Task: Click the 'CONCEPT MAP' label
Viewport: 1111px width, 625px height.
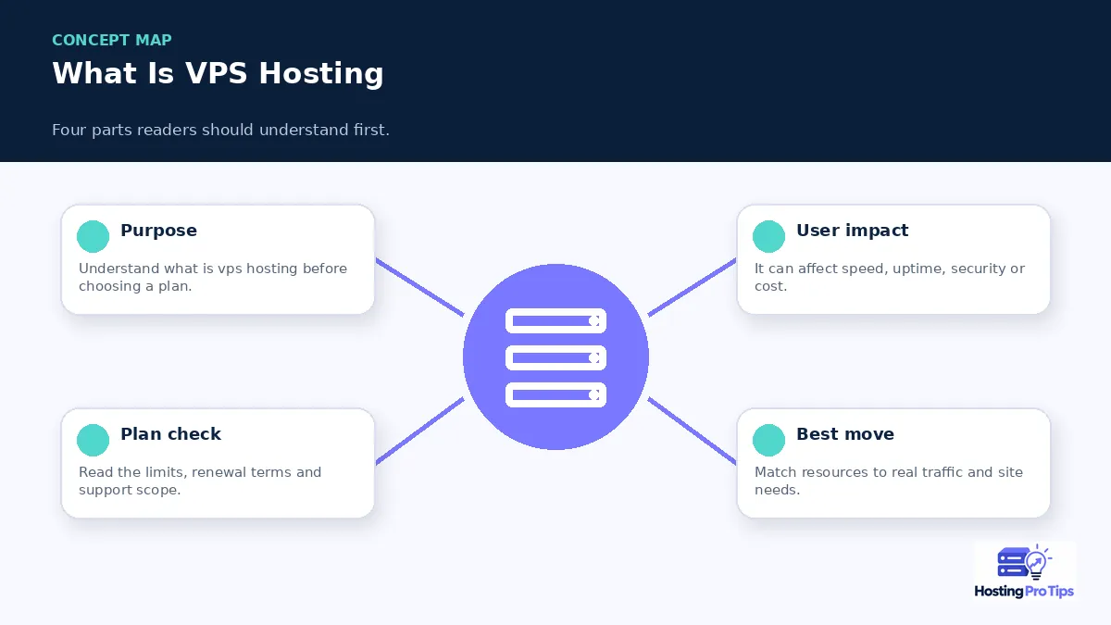Action: tap(112, 40)
